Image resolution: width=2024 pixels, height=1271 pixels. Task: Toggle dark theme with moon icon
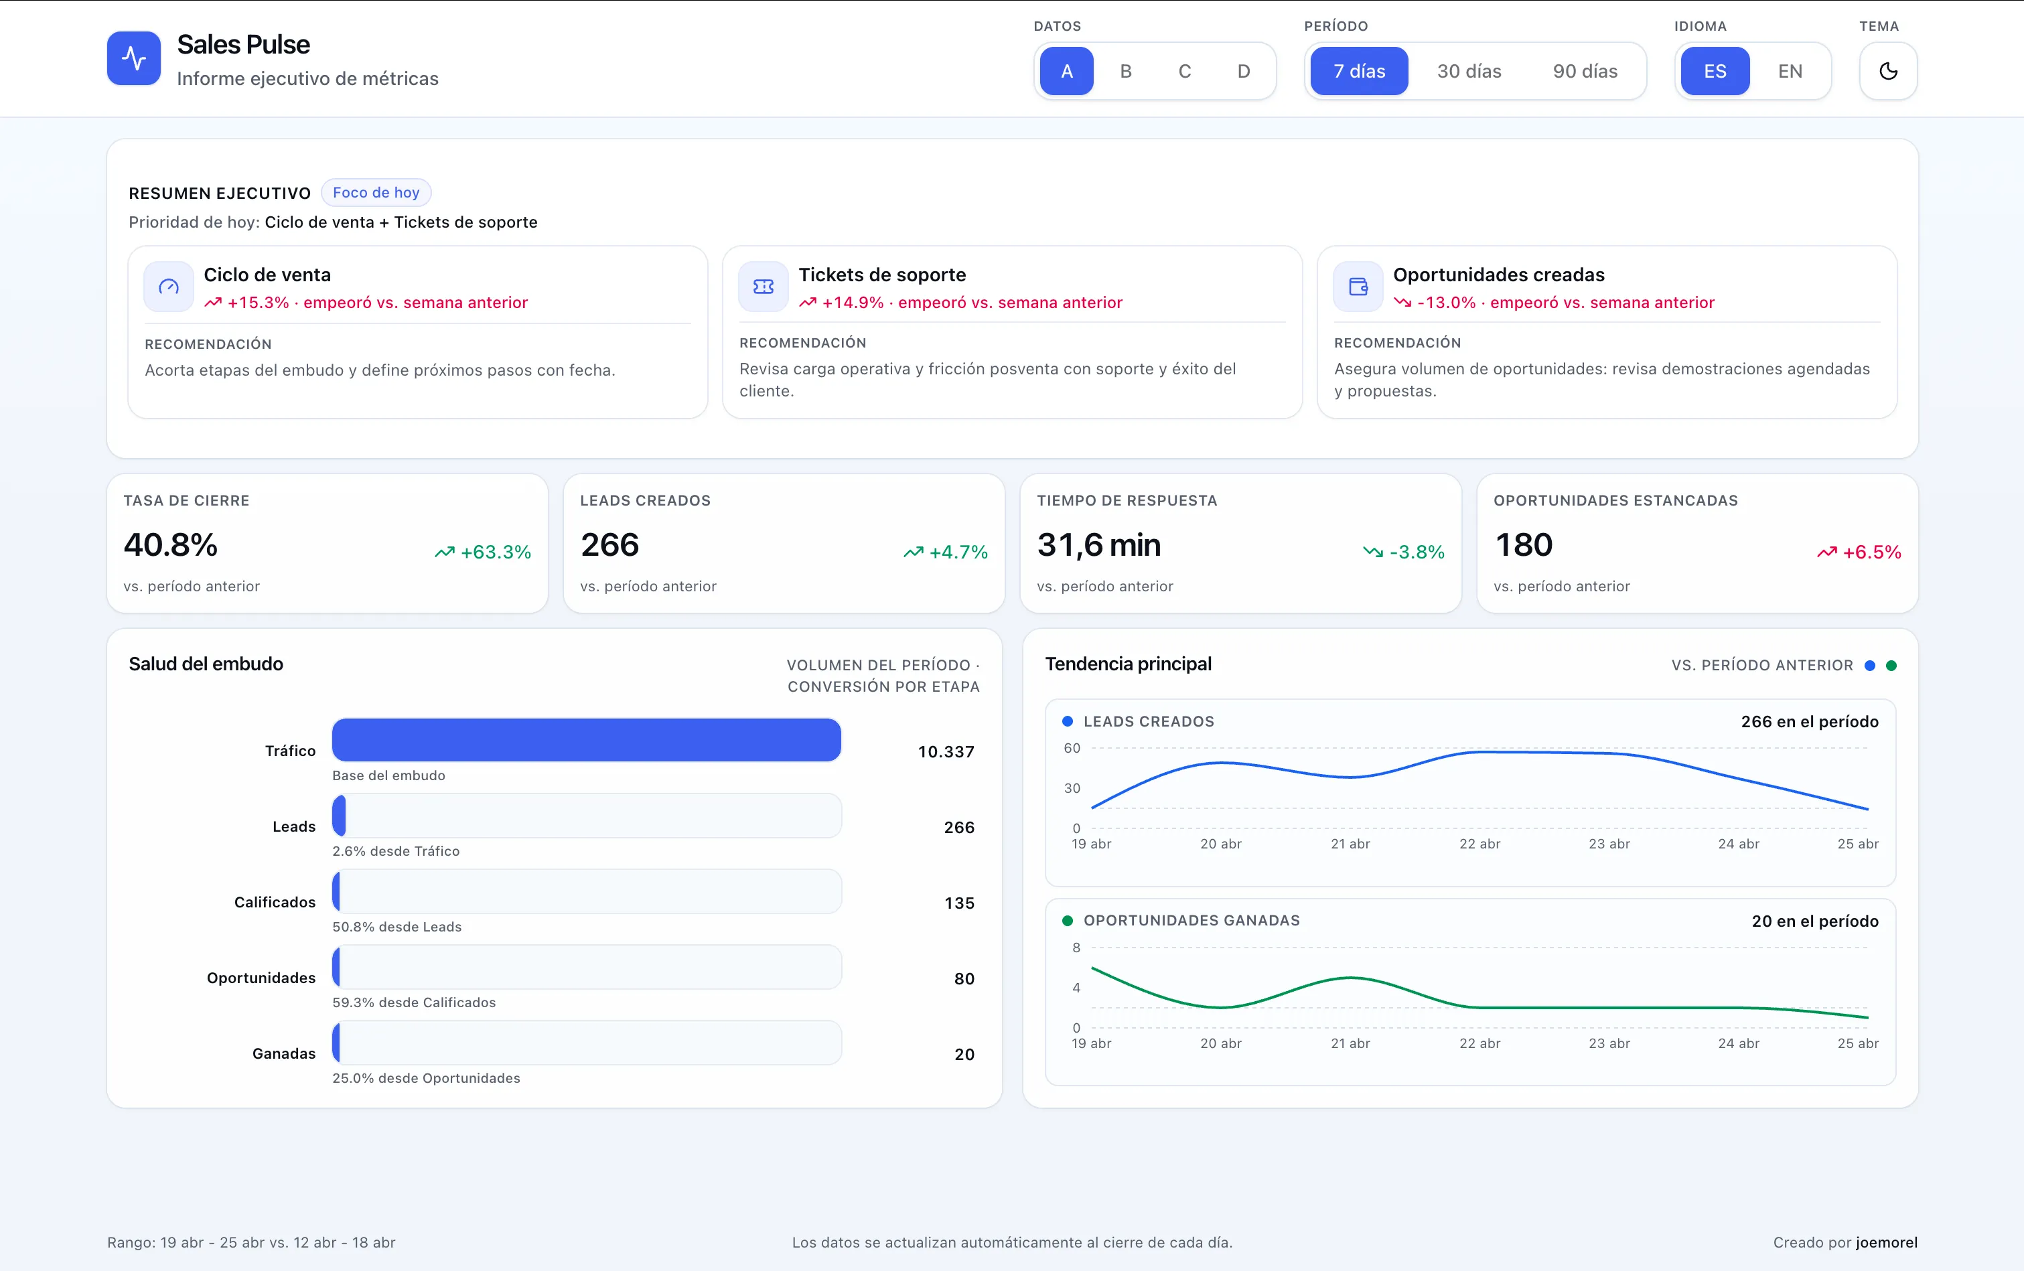1888,72
